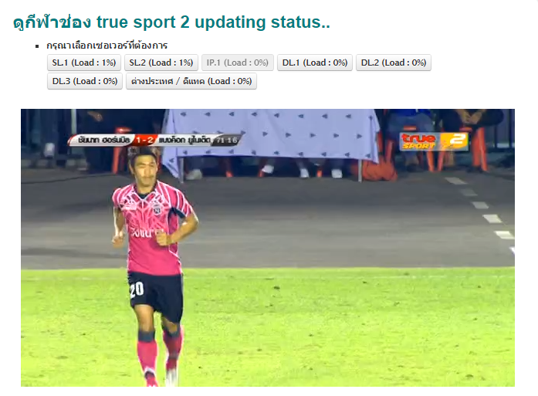Screen dimensions: 538x396
Task: Pick the DL.2 server option
Action: pos(394,63)
